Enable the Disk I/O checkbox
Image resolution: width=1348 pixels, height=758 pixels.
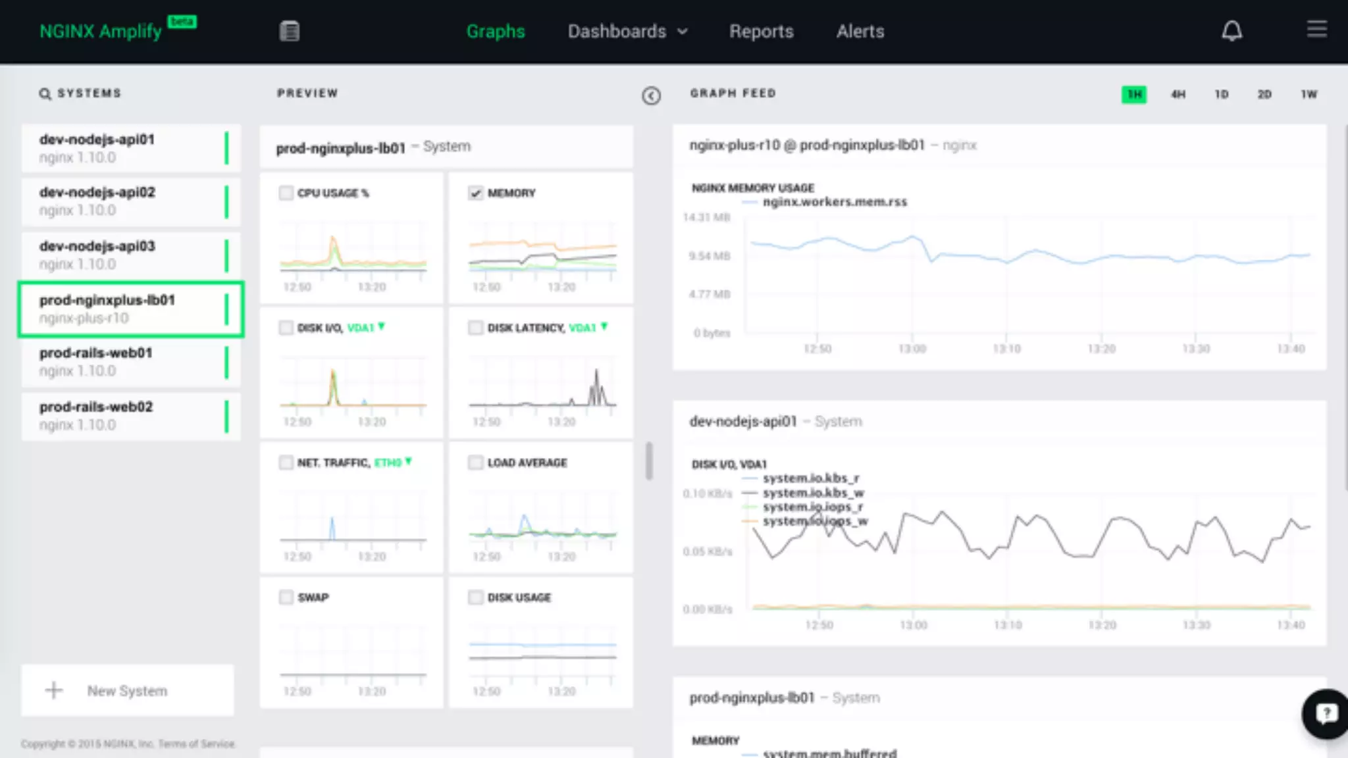(286, 328)
